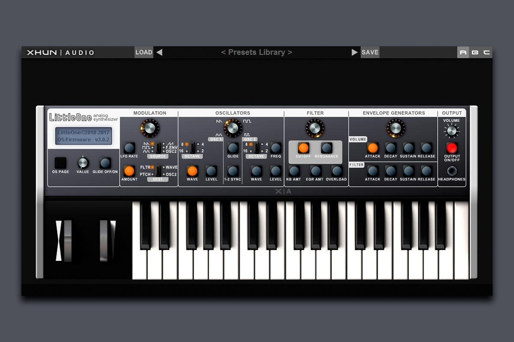Open the Presets Library menu

(x=257, y=52)
